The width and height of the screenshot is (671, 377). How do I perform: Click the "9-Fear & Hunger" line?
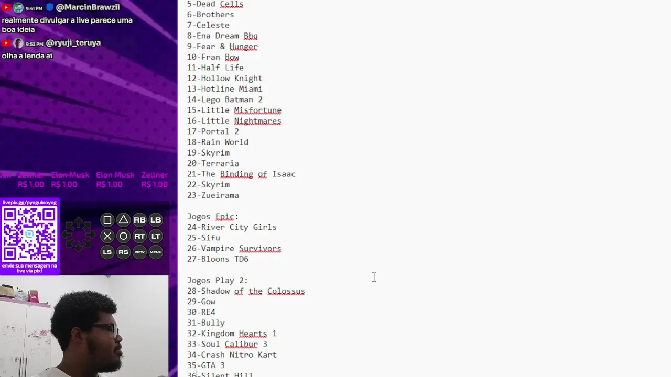click(x=222, y=47)
